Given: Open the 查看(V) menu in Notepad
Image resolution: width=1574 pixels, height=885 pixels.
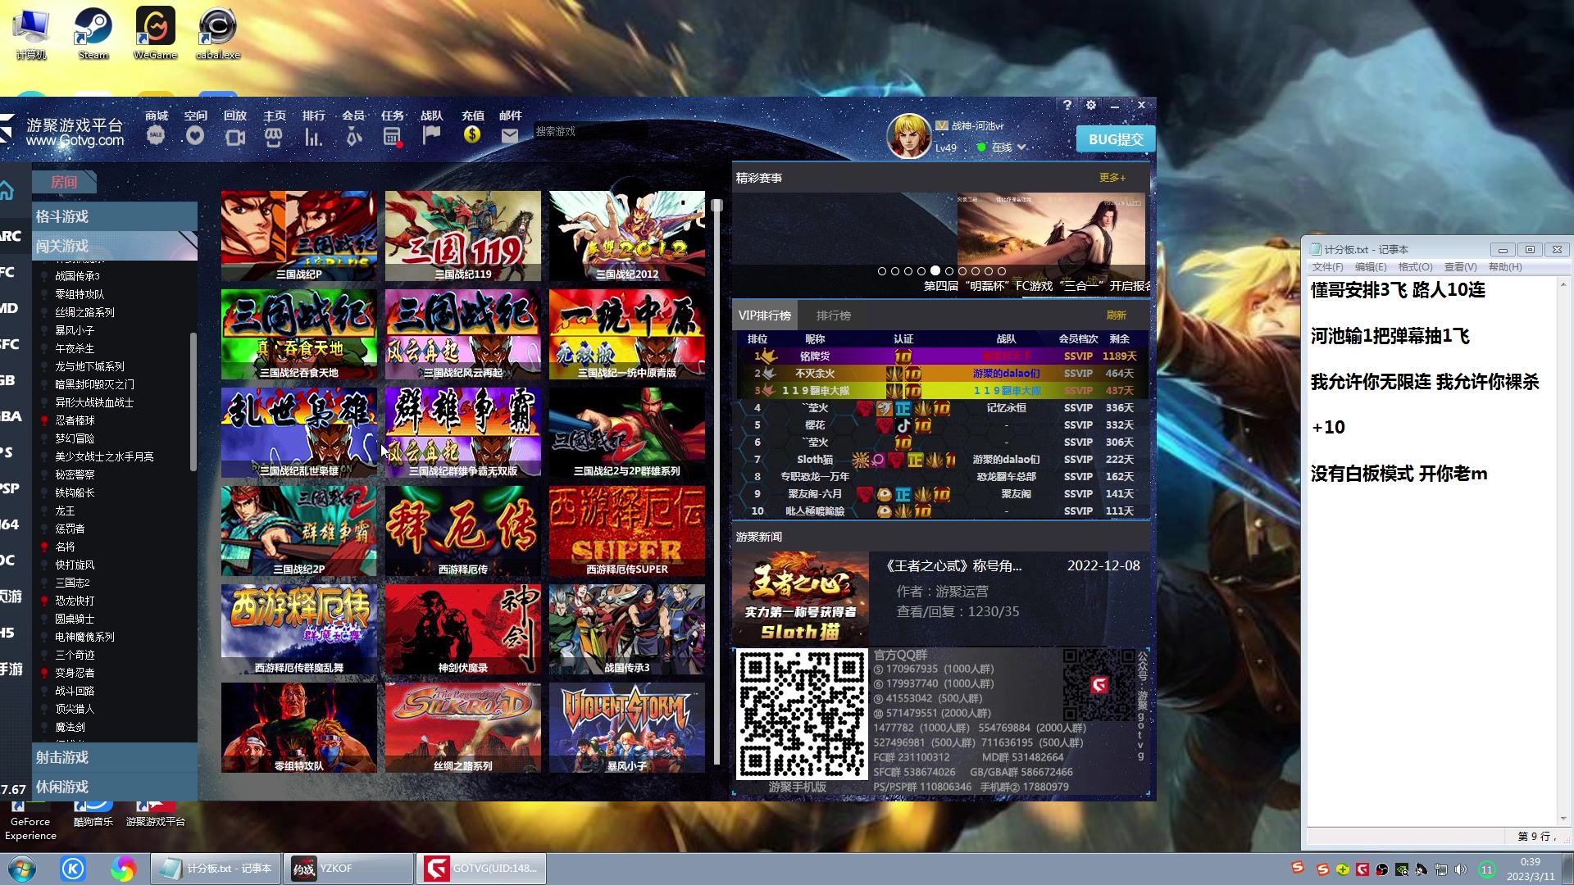Looking at the screenshot, I should coord(1460,267).
